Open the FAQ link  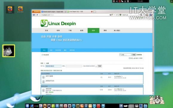coord(131,58)
